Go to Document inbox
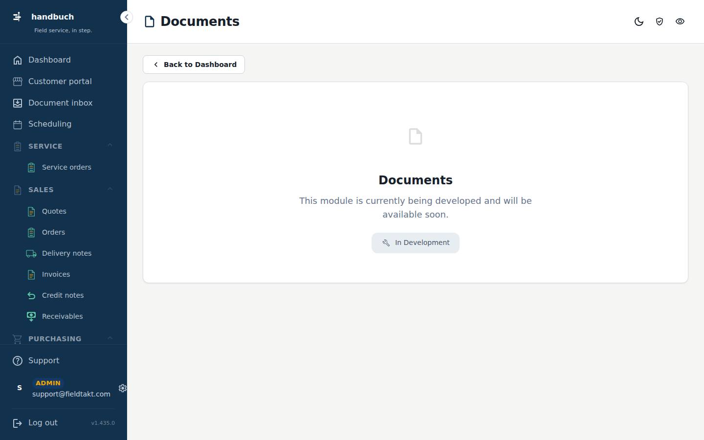 64,103
